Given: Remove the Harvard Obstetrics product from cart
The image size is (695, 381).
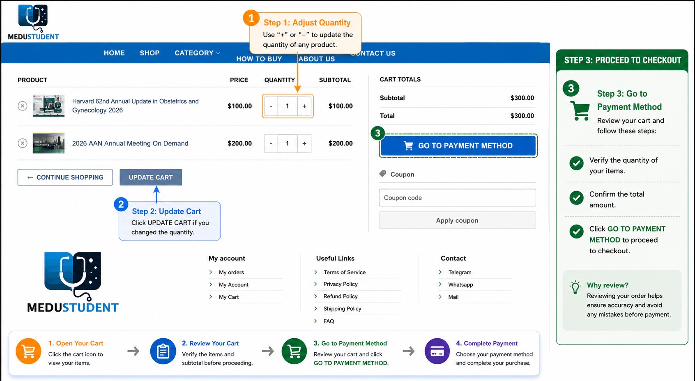Looking at the screenshot, I should 23,106.
